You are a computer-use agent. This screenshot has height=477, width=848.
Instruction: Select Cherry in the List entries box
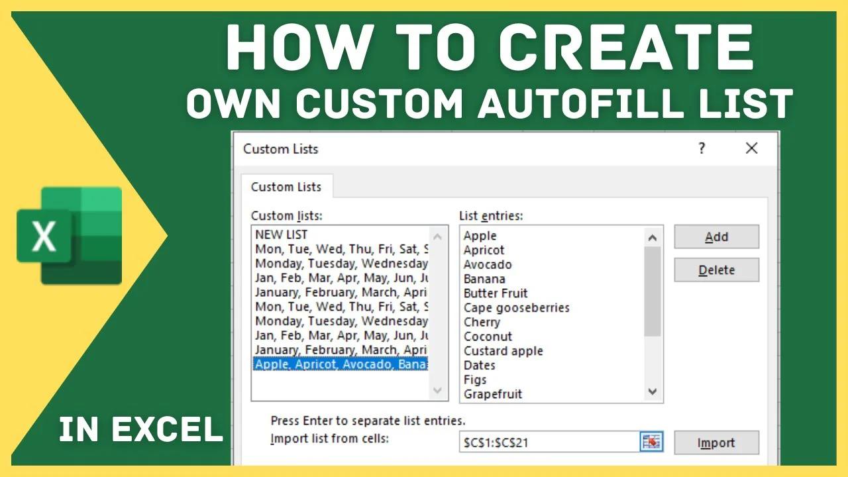click(x=483, y=322)
